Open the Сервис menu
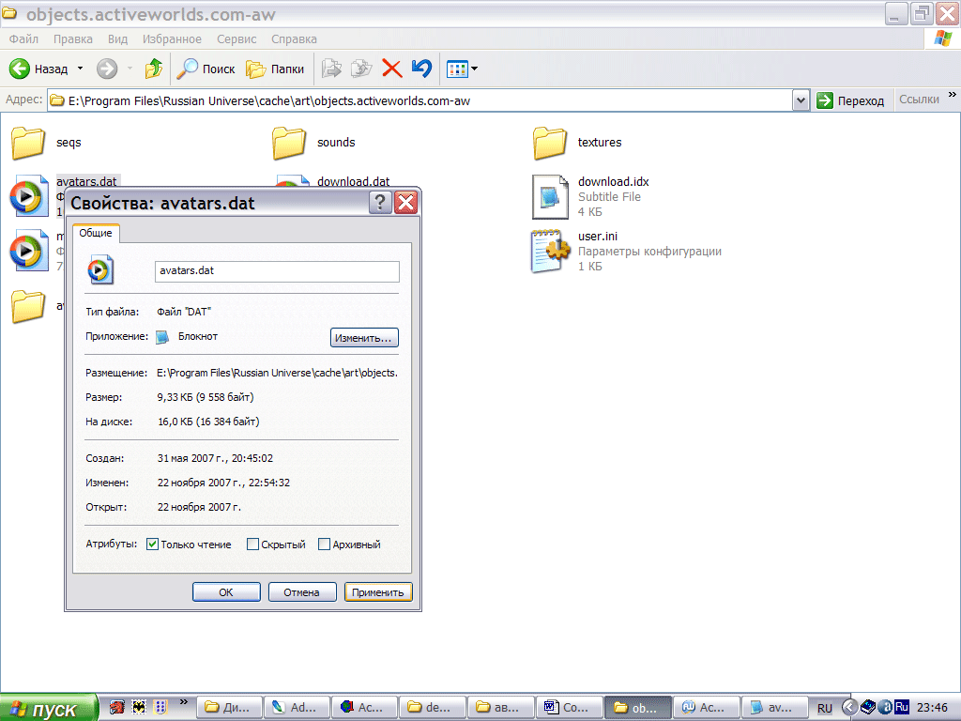 [x=236, y=39]
